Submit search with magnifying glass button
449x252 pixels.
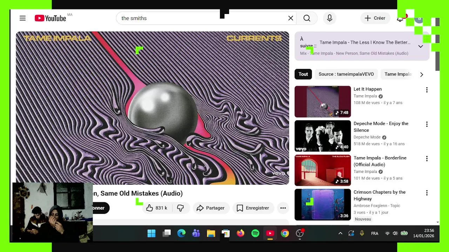click(x=307, y=18)
